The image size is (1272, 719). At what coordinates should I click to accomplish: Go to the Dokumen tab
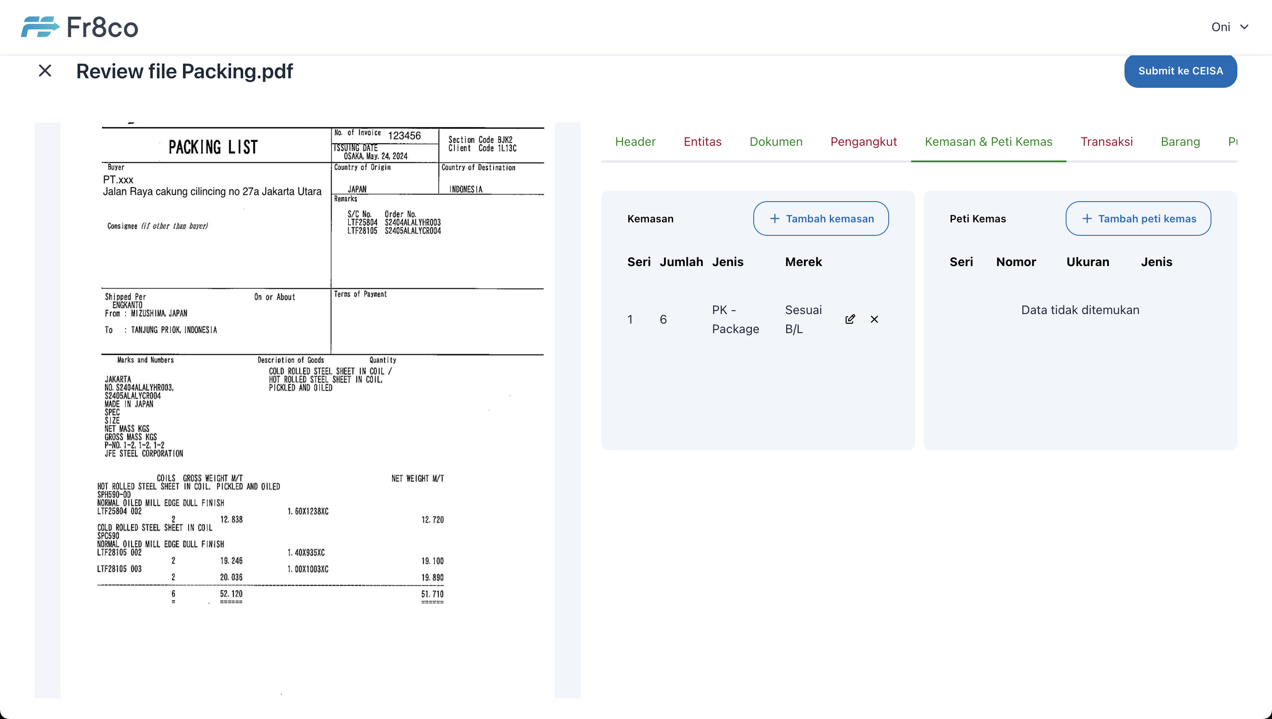pos(776,142)
